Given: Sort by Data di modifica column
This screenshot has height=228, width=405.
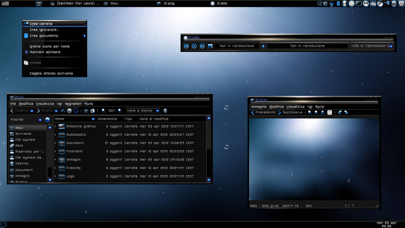Looking at the screenshot, I should pos(154,119).
